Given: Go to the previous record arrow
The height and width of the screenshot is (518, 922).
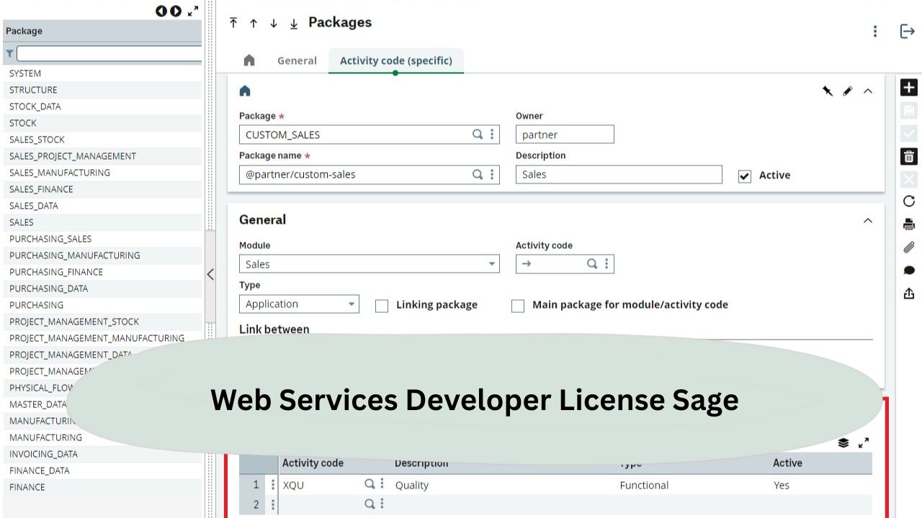Looking at the screenshot, I should (x=254, y=23).
